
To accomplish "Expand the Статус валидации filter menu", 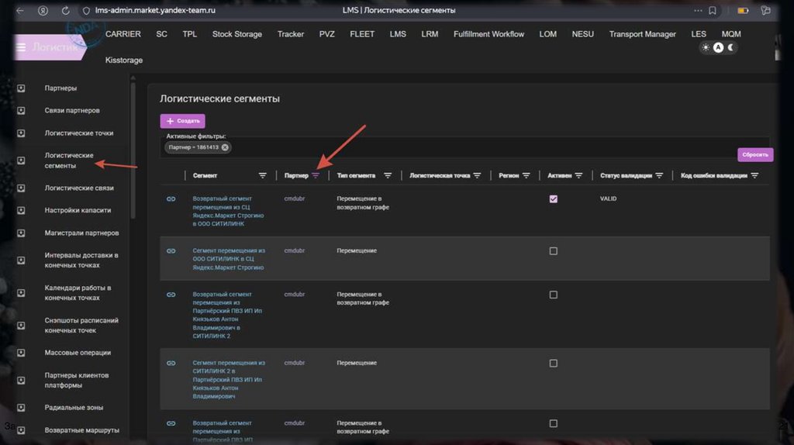I will tap(658, 176).
